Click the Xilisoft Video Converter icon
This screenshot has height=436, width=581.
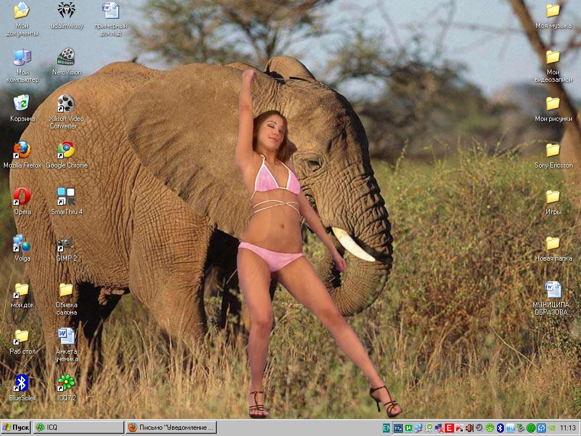click(x=66, y=104)
